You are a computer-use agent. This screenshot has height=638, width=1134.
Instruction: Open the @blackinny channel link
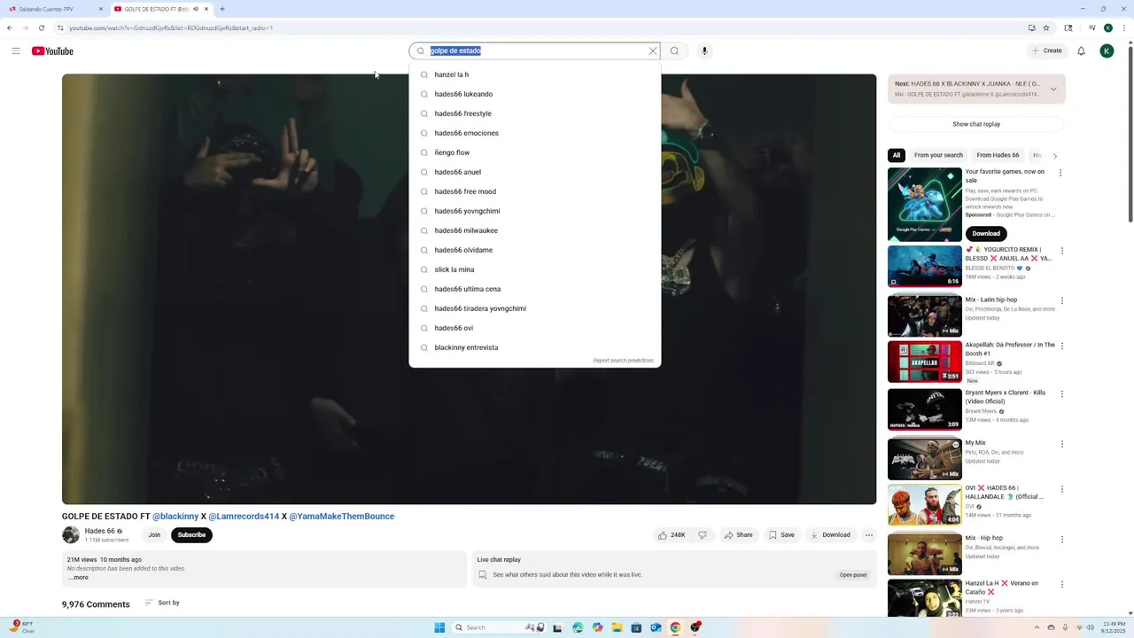(175, 517)
